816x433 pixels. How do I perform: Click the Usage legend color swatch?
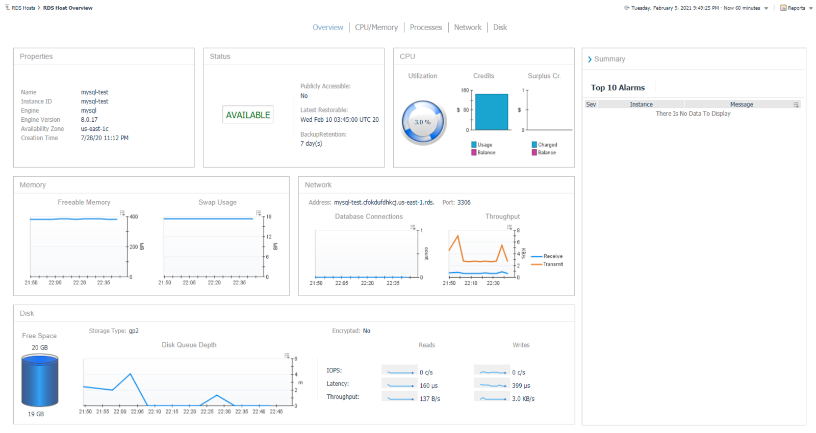(474, 145)
